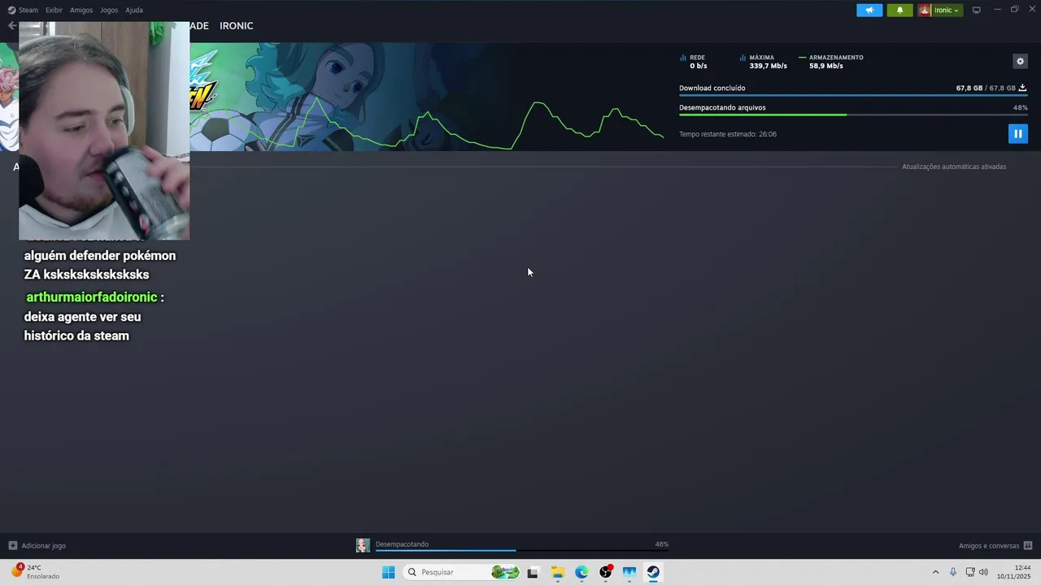Image resolution: width=1041 pixels, height=585 pixels.
Task: Open OBS Studio from taskbar
Action: pos(606,572)
